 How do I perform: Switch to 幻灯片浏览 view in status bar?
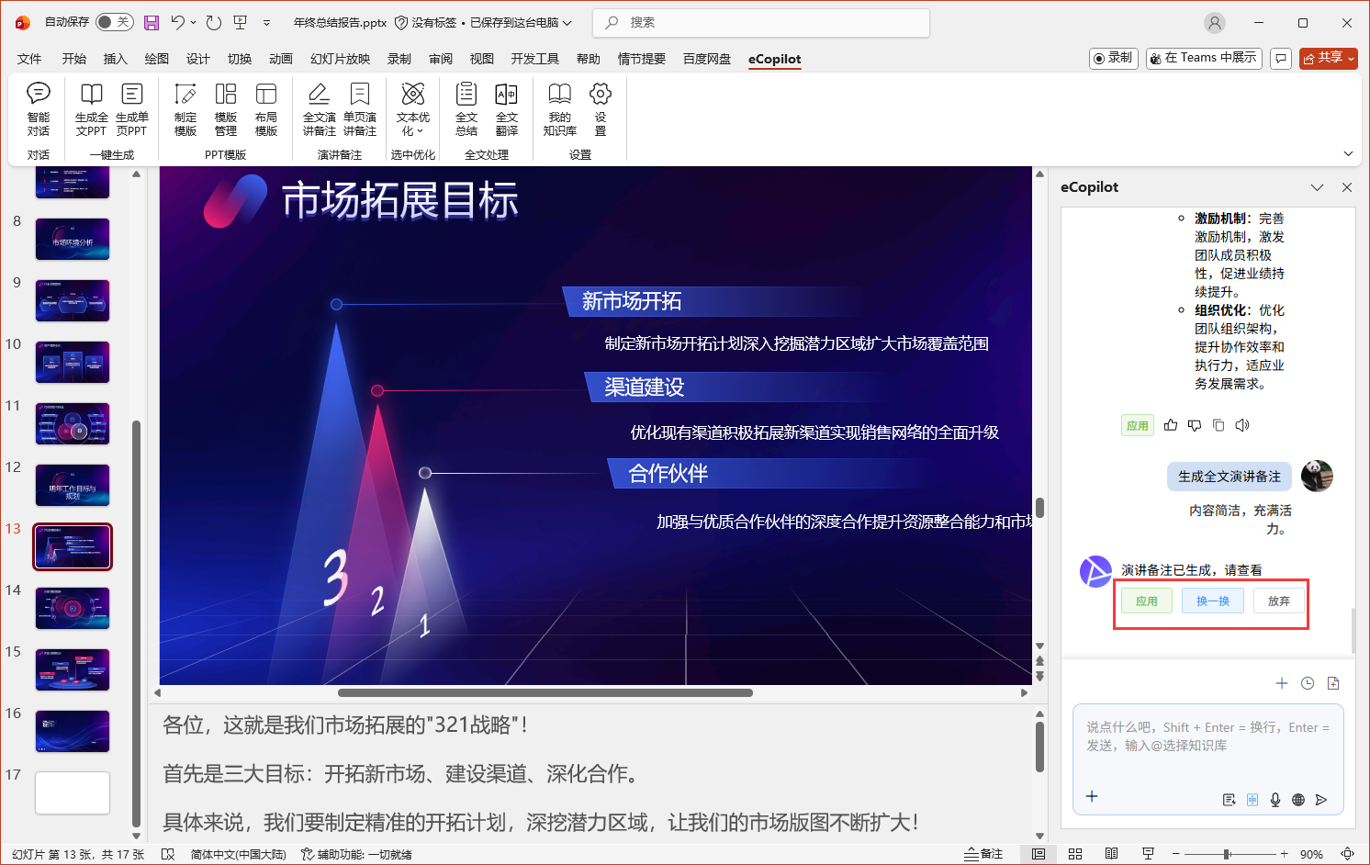(1075, 853)
